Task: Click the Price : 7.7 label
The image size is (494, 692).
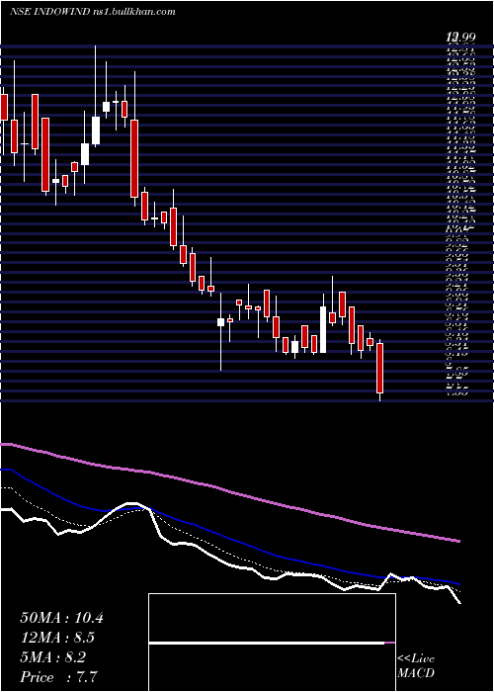Action: (x=58, y=677)
